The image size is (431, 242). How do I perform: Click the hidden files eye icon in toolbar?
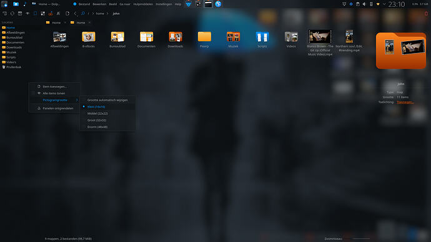27,13
